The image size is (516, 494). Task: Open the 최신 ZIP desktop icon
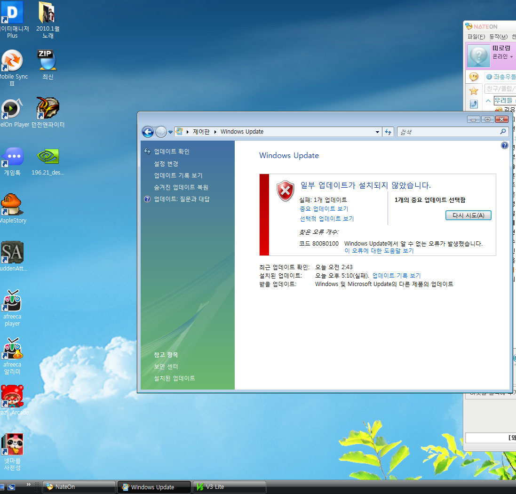(48, 65)
